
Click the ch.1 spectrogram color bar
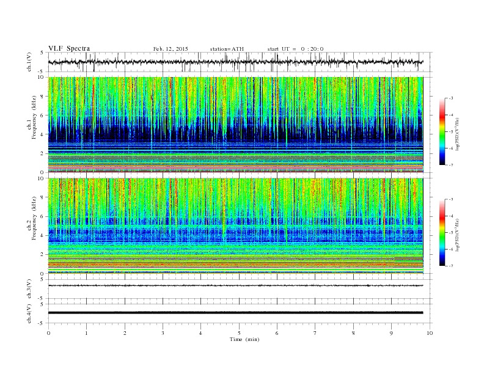(442, 131)
